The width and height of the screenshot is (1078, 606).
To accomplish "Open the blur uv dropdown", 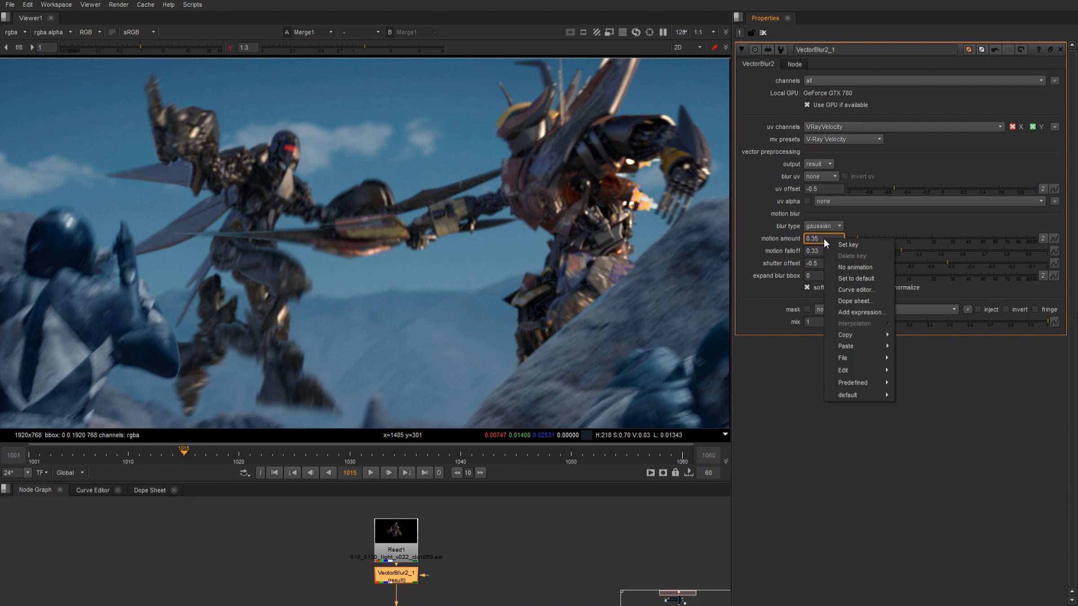I will (821, 176).
